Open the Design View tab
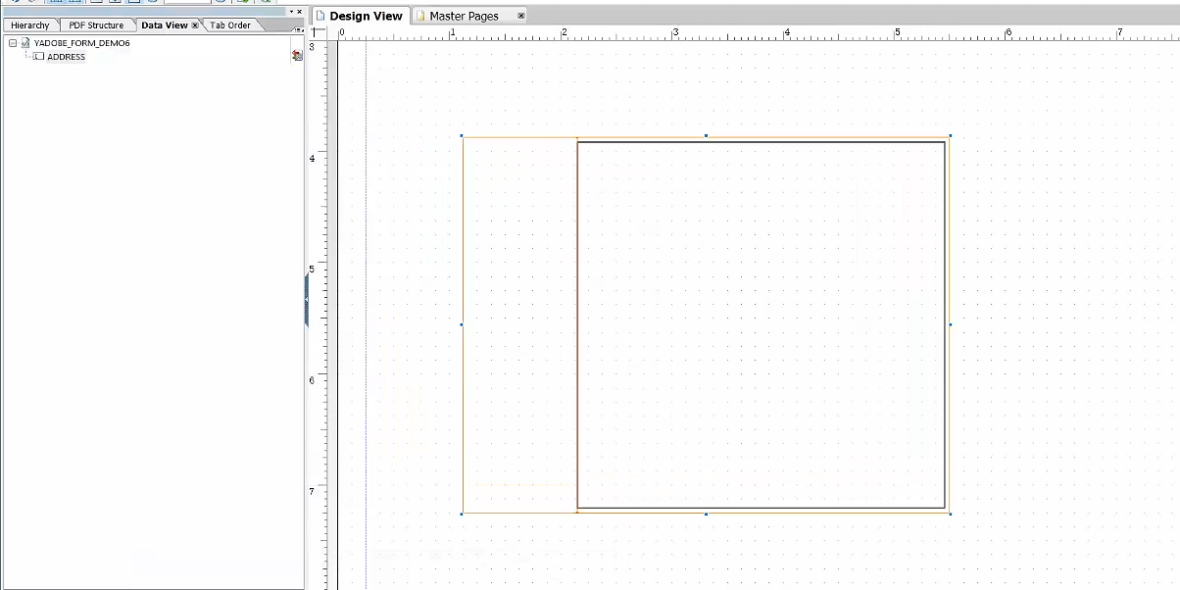The height and width of the screenshot is (590, 1180). 360,16
